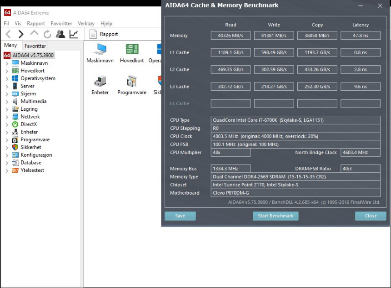The image size is (391, 288).
Task: Select Sikkerhet in the sidebar tree
Action: click(30, 147)
